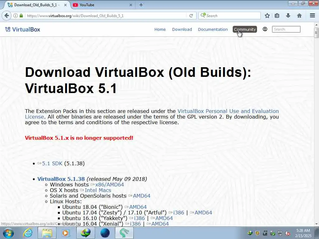Click the page scrollbar up arrow
This screenshot has width=319, height=239.
pyautogui.click(x=316, y=25)
